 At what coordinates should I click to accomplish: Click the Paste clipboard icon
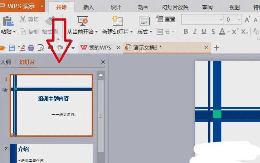(x=8, y=21)
